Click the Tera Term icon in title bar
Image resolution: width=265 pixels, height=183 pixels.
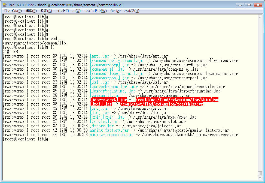coord(5,5)
